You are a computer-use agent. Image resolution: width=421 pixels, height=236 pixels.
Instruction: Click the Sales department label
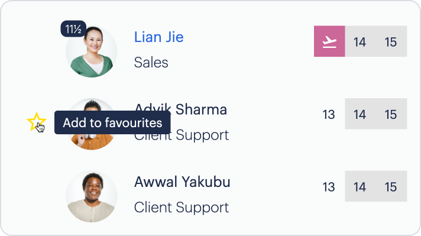pos(151,63)
